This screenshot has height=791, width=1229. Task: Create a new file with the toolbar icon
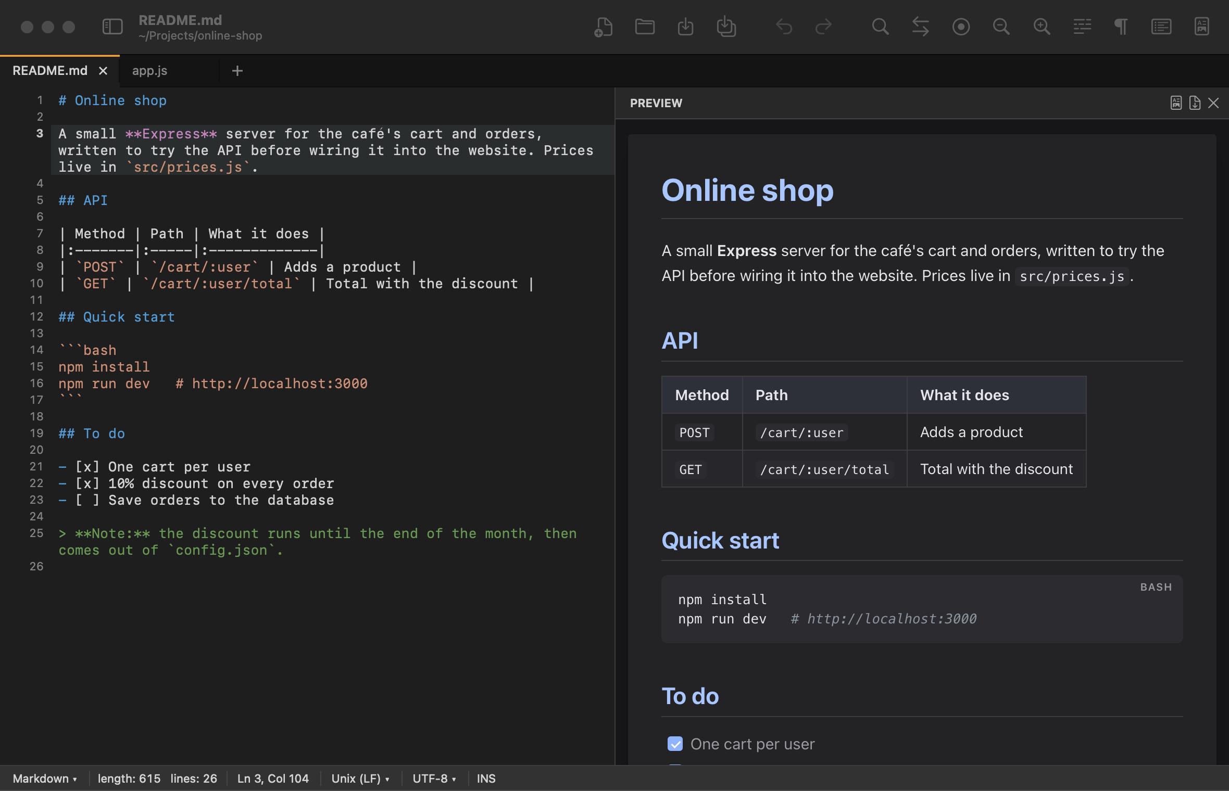pyautogui.click(x=603, y=27)
